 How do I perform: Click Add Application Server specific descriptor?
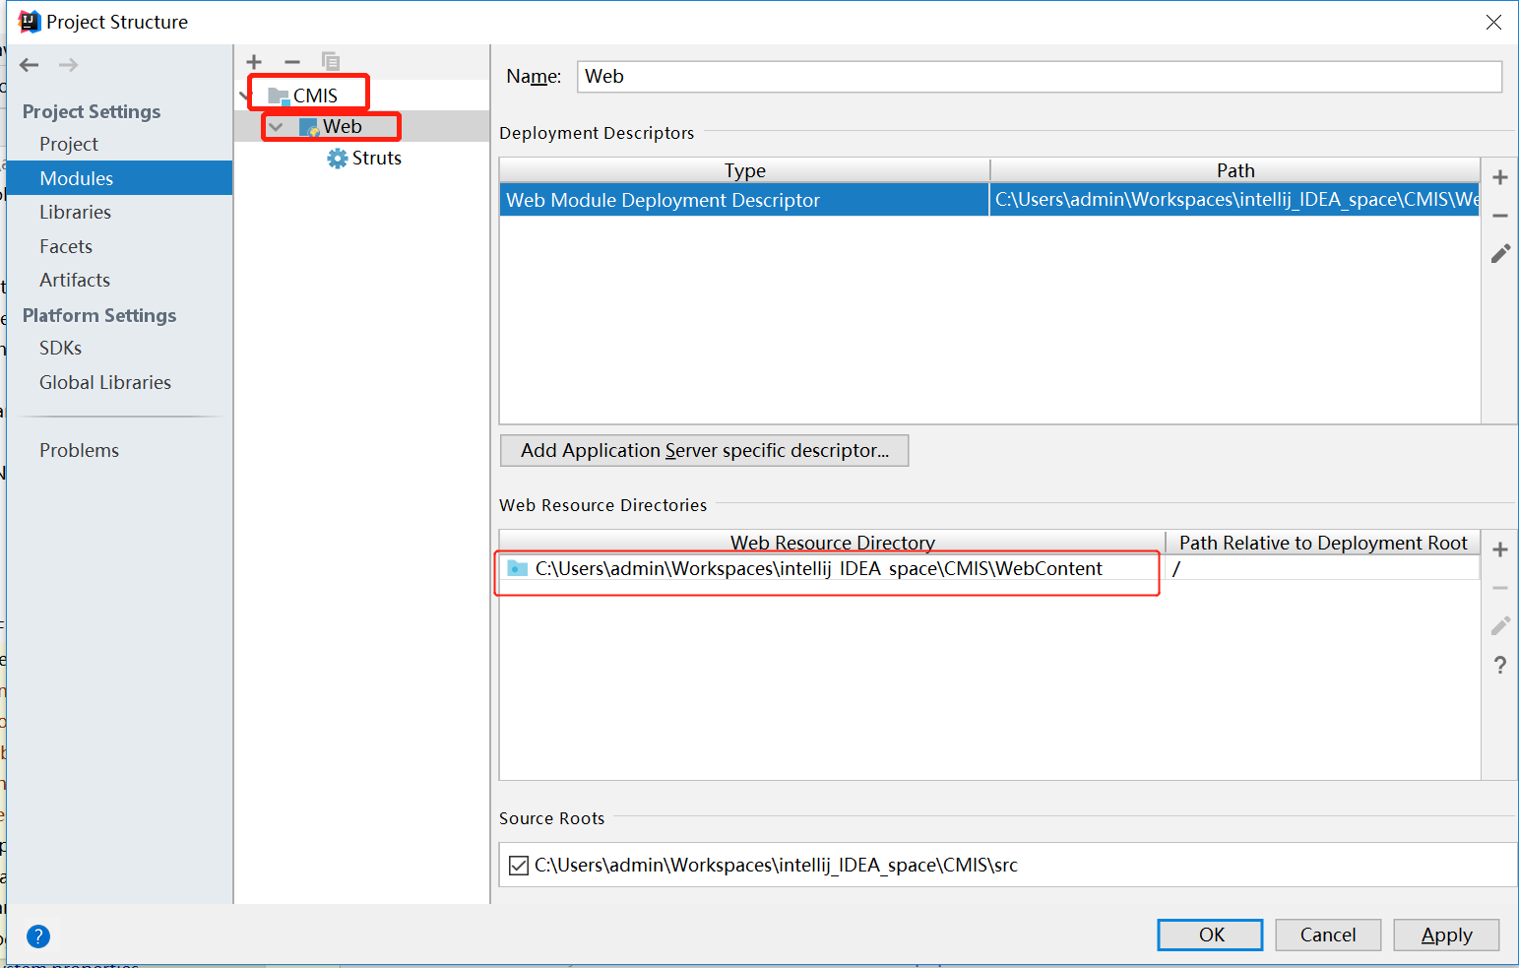click(x=705, y=450)
